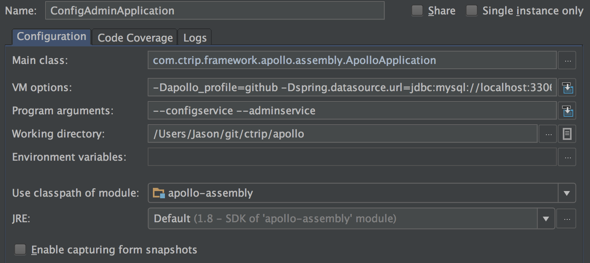The height and width of the screenshot is (263, 590).
Task: Browse for a different Main class
Action: pyautogui.click(x=567, y=60)
